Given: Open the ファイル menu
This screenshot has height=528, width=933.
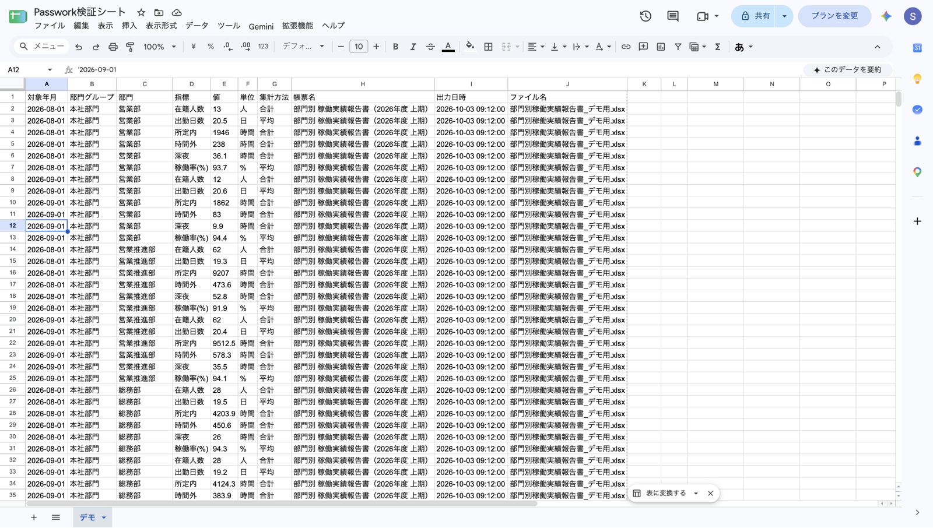Looking at the screenshot, I should (50, 26).
